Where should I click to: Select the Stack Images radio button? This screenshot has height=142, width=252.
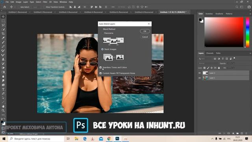pyautogui.click(x=102, y=49)
